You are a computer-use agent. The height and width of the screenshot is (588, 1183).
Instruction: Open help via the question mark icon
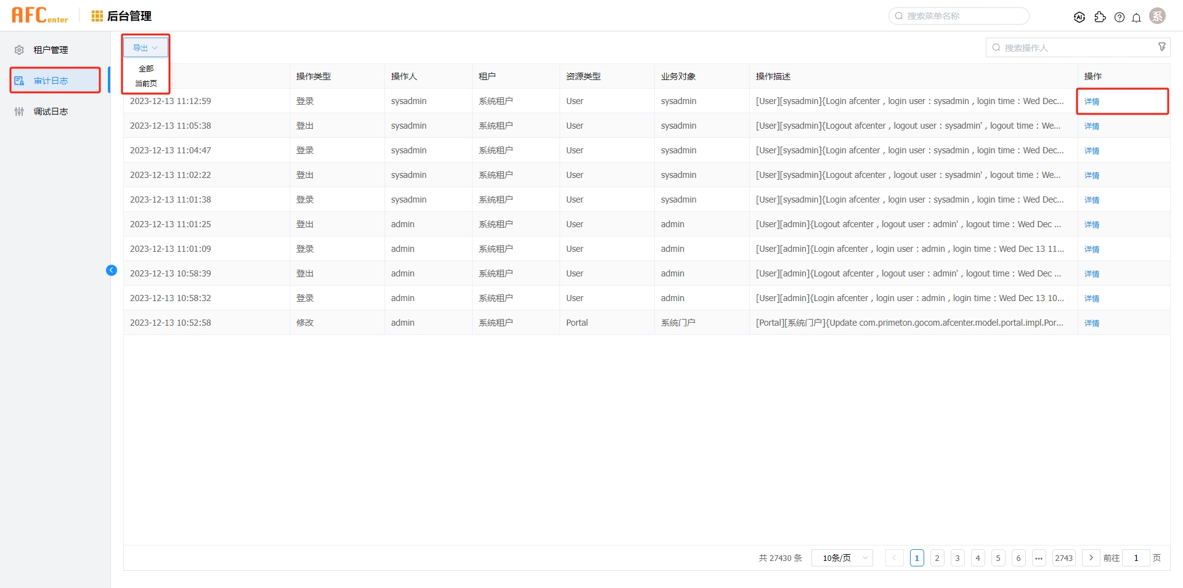click(x=1120, y=17)
